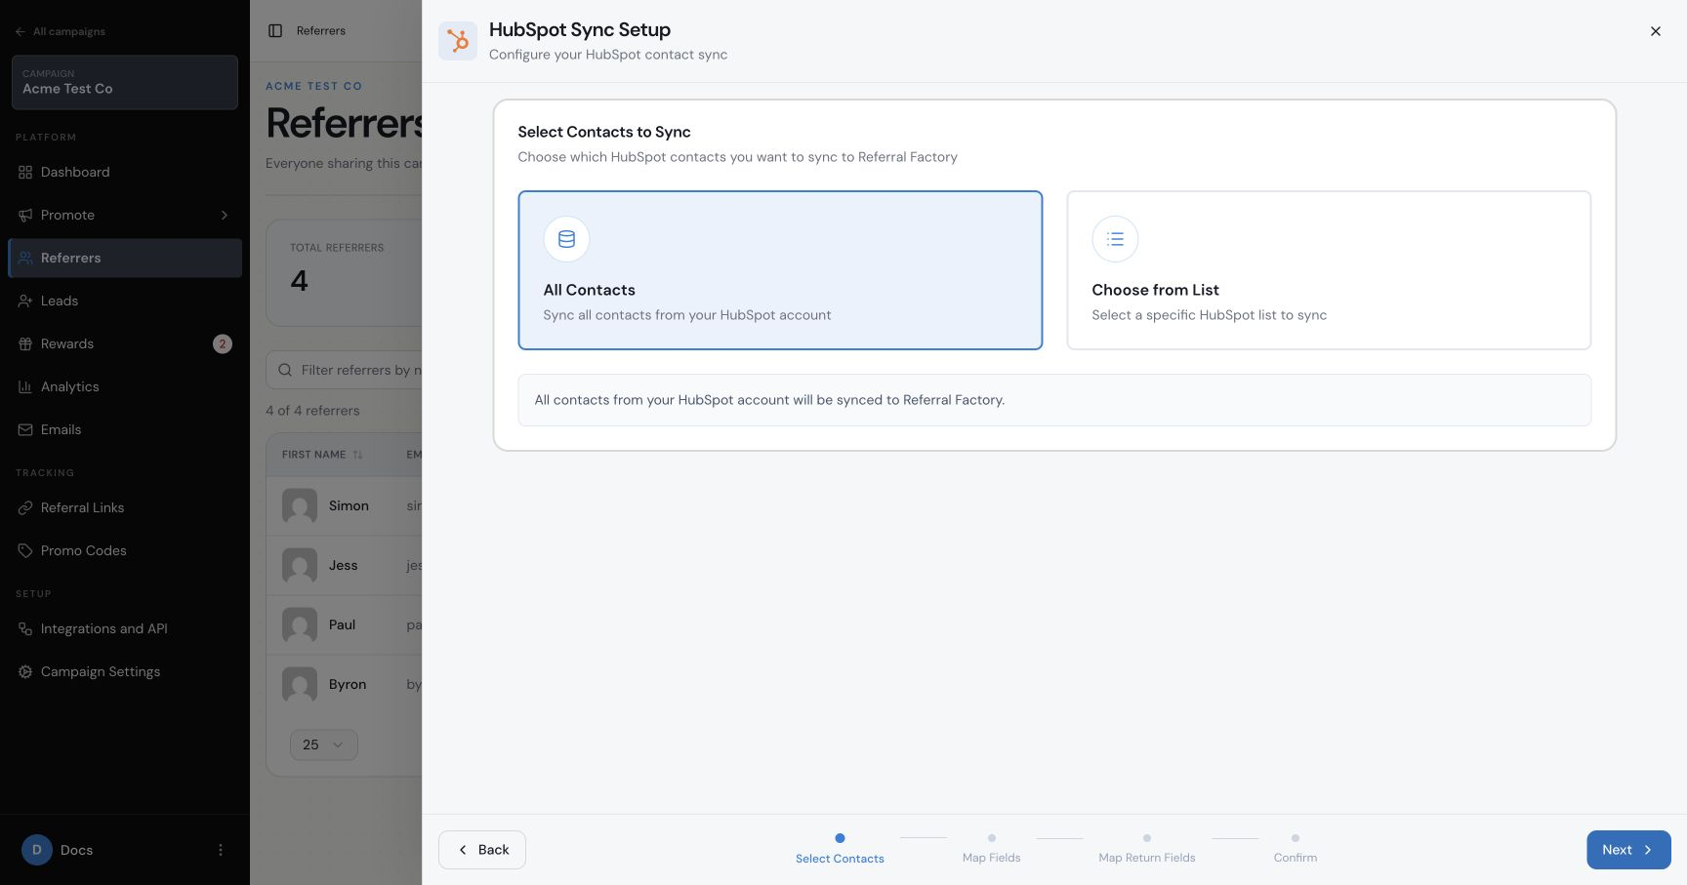Open Dashboard in the sidebar
Viewport: 1687px width, 885px height.
click(x=125, y=172)
